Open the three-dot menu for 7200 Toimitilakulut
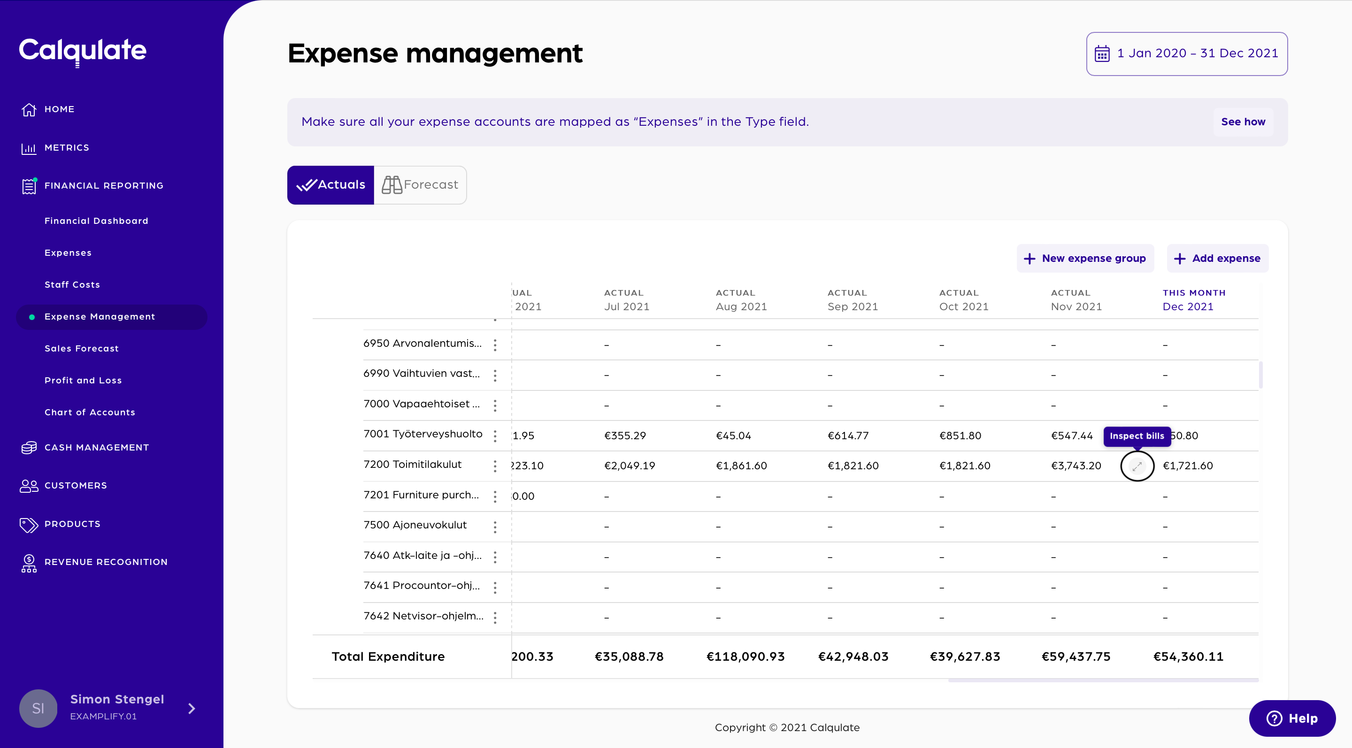 click(x=495, y=466)
